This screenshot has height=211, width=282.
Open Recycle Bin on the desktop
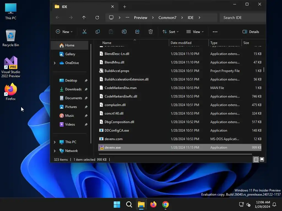click(11, 38)
